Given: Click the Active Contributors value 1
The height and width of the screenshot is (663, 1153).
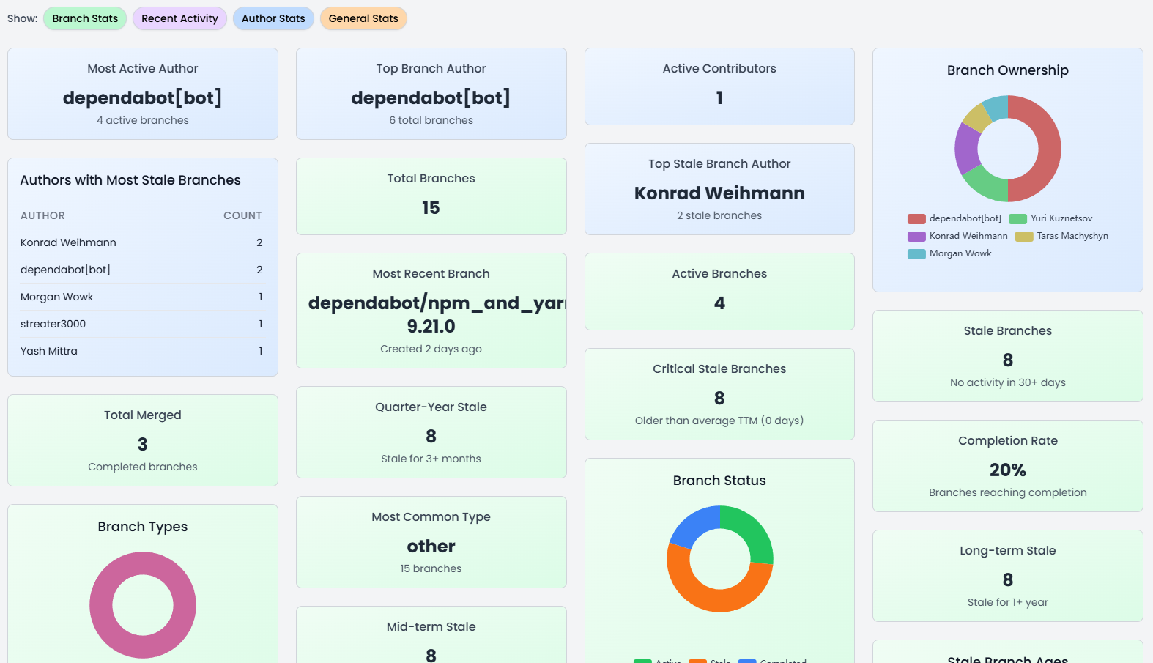Looking at the screenshot, I should pyautogui.click(x=719, y=97).
